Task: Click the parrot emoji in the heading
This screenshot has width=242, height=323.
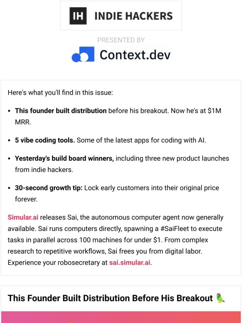Action: coord(220,298)
